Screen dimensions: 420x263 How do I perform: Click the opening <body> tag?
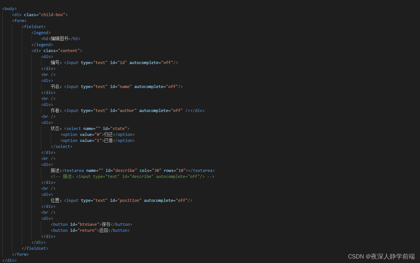point(9,9)
